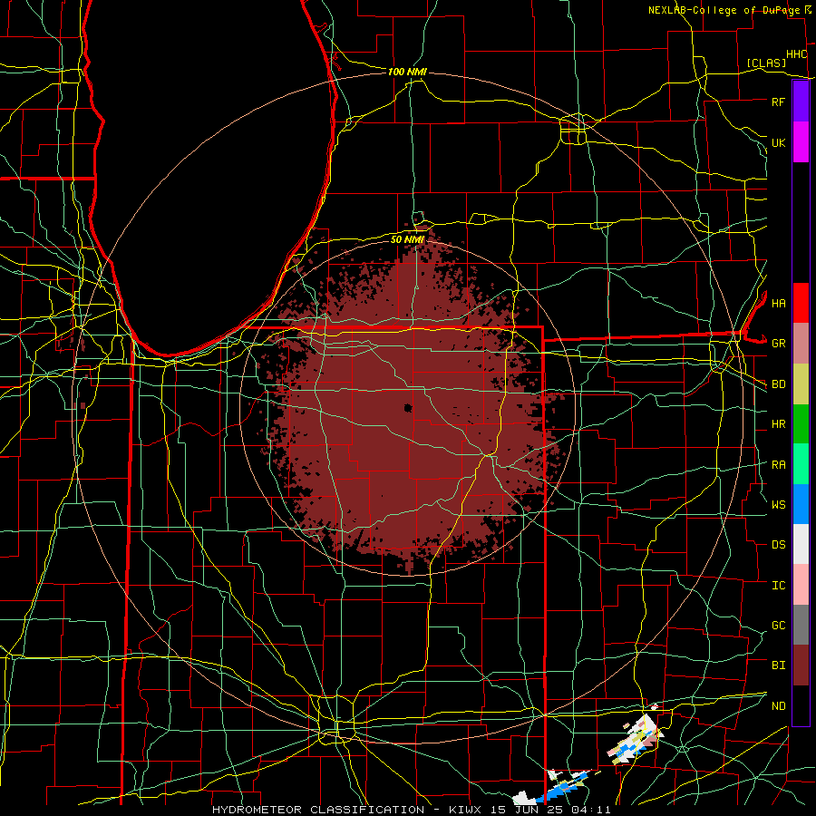The image size is (816, 816).
Task: Click the '[CLAS]' units label
Action: [x=766, y=63]
